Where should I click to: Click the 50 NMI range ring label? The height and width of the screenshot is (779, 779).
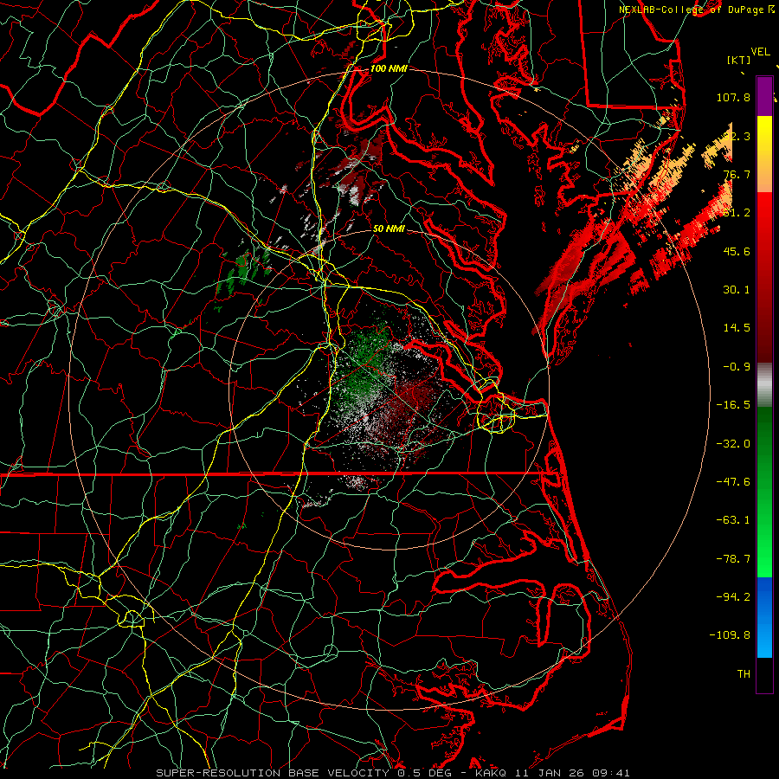pos(389,229)
